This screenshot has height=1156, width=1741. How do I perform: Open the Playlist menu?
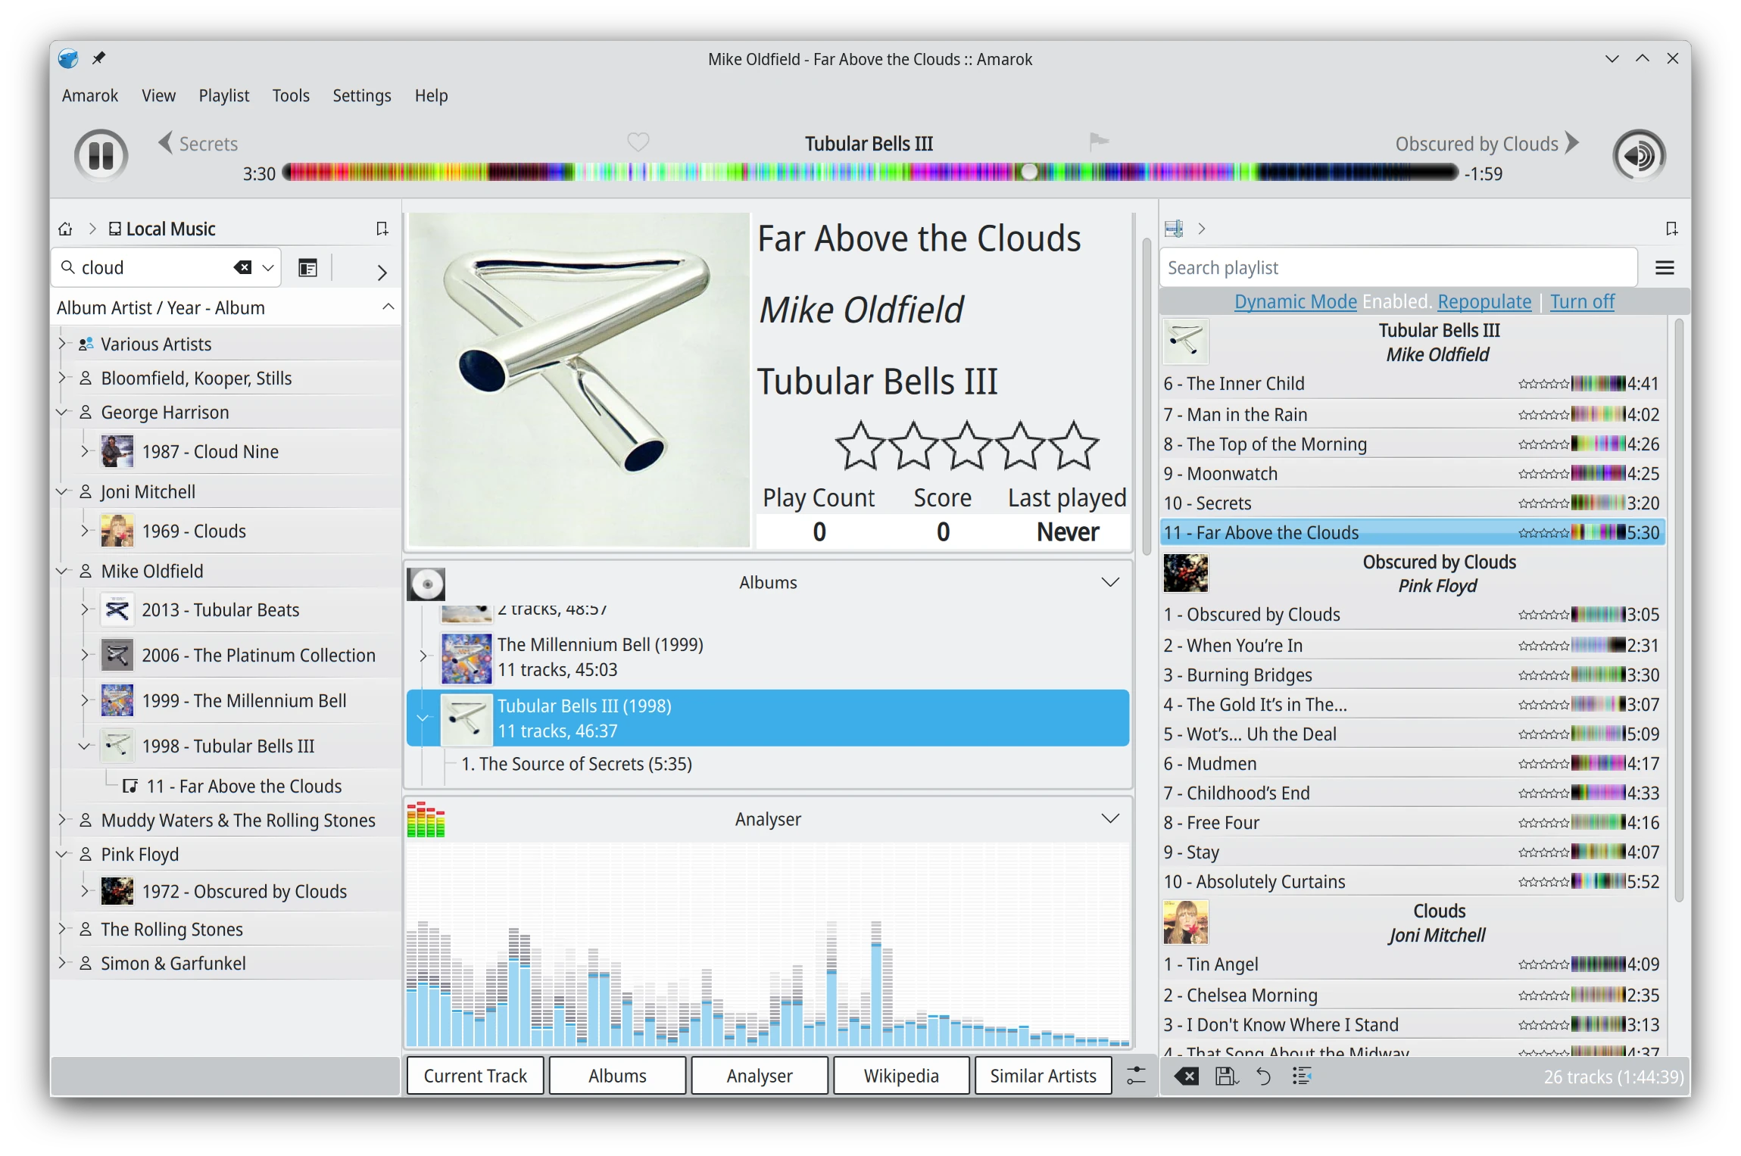(x=223, y=95)
